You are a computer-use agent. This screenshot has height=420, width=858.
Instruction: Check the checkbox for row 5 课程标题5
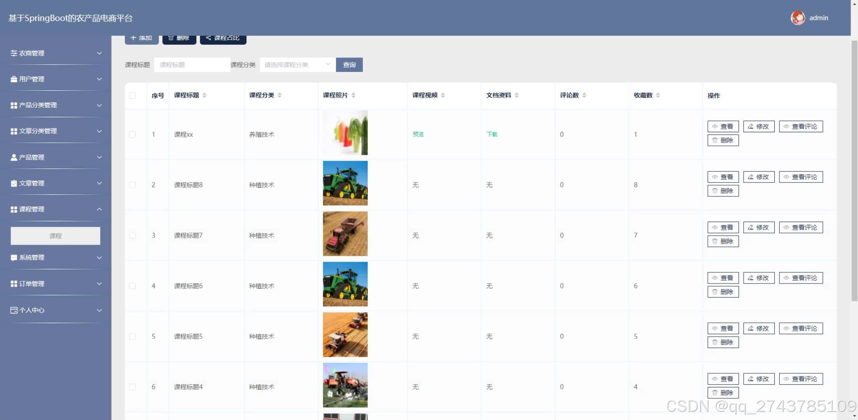click(132, 336)
